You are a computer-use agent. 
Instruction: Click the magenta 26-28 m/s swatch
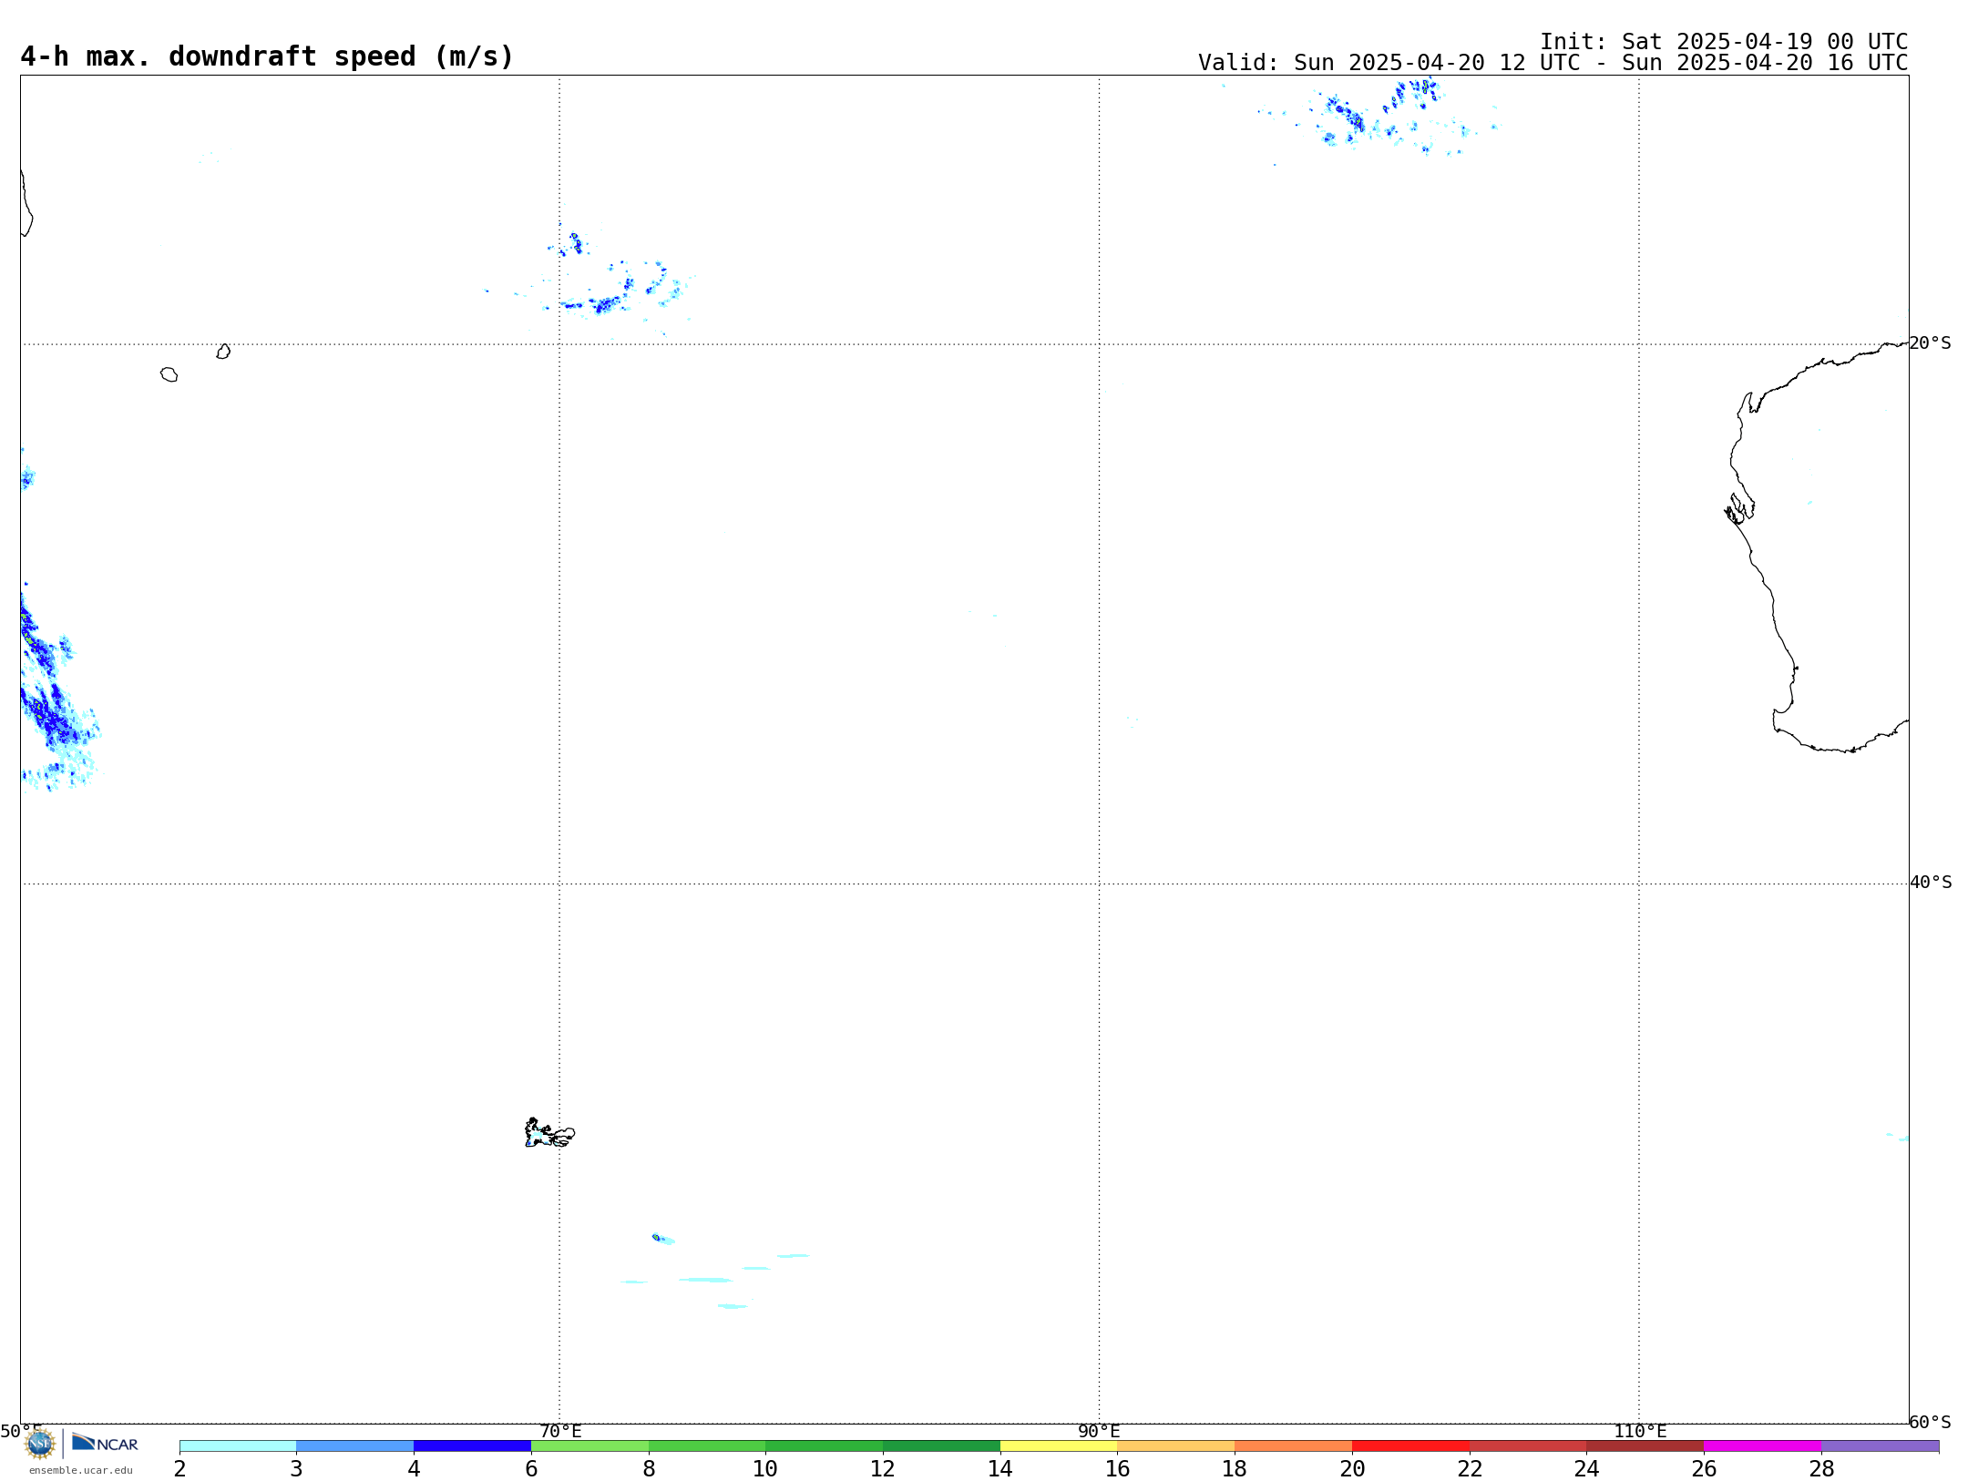pyautogui.click(x=1763, y=1446)
